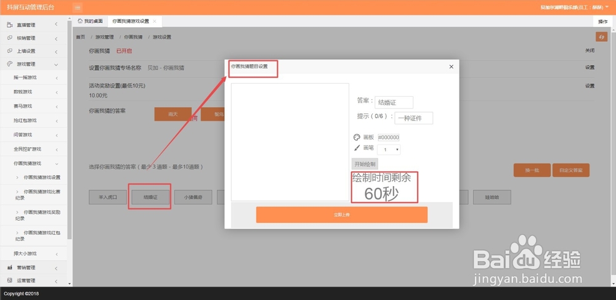The width and height of the screenshot is (616, 300).
Task: Select the 小猪佩奇 answer option
Action: tap(193, 198)
